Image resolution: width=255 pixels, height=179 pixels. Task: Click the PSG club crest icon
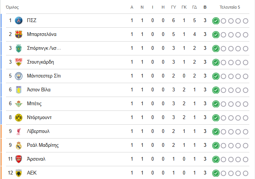pyautogui.click(x=18, y=21)
